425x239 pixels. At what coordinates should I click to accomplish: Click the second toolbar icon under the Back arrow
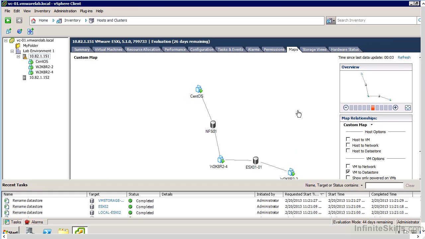coord(20,31)
